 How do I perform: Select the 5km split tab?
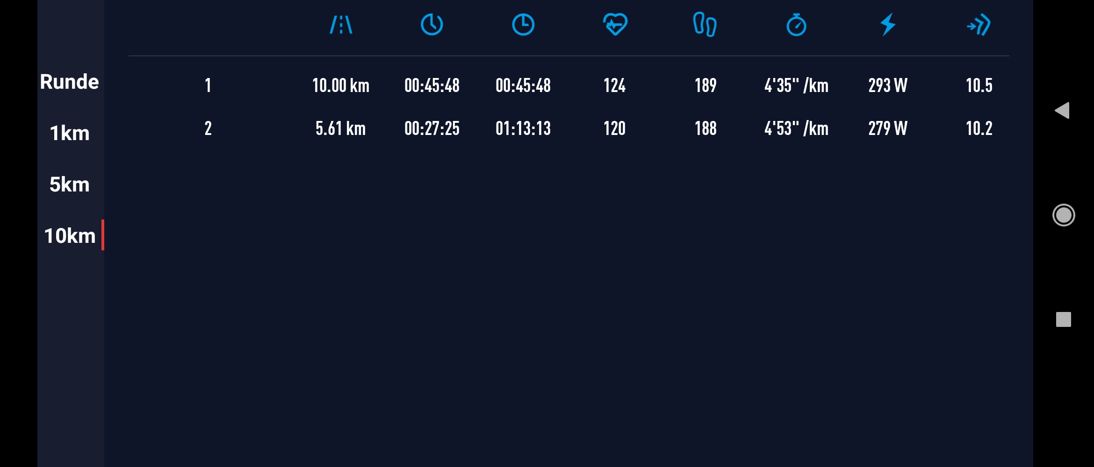[x=70, y=184]
